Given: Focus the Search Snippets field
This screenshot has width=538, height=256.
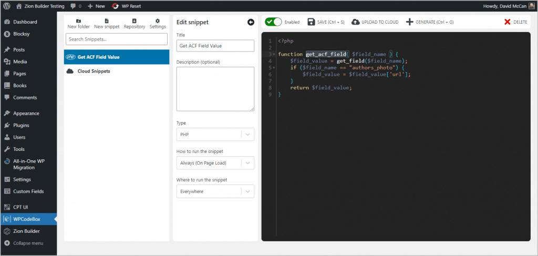Looking at the screenshot, I should [x=117, y=39].
